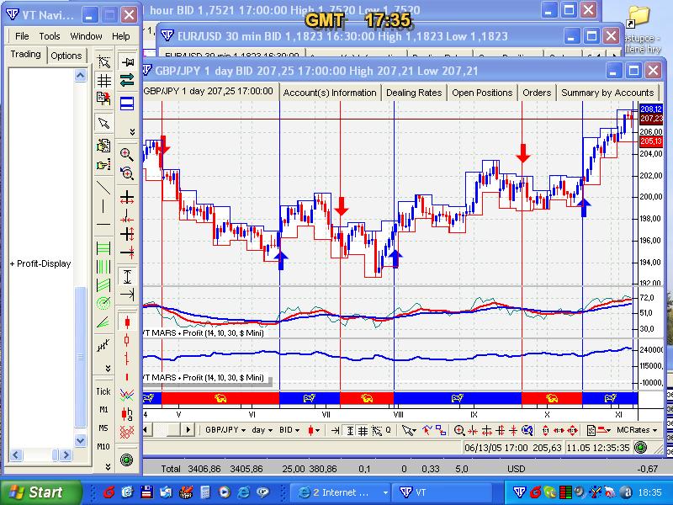Select the candlestick chart type icon
673x505 pixels.
[127, 321]
